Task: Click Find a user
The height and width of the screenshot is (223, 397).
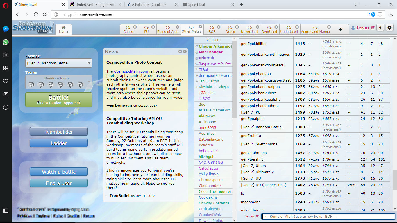Action: click(59, 183)
